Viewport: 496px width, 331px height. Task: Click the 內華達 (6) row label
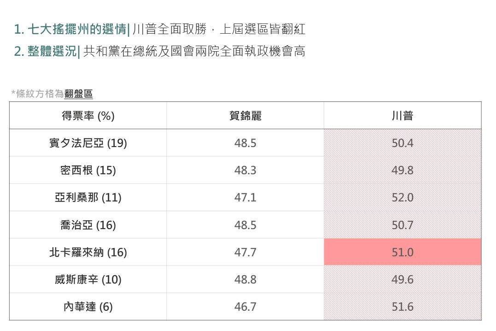88,307
